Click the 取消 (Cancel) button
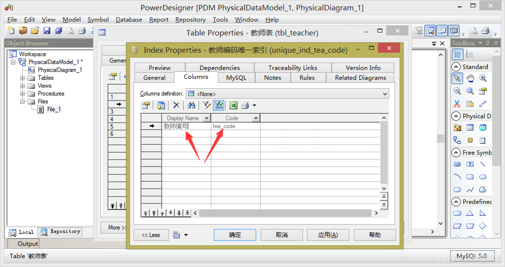The image size is (505, 267). tap(282, 235)
